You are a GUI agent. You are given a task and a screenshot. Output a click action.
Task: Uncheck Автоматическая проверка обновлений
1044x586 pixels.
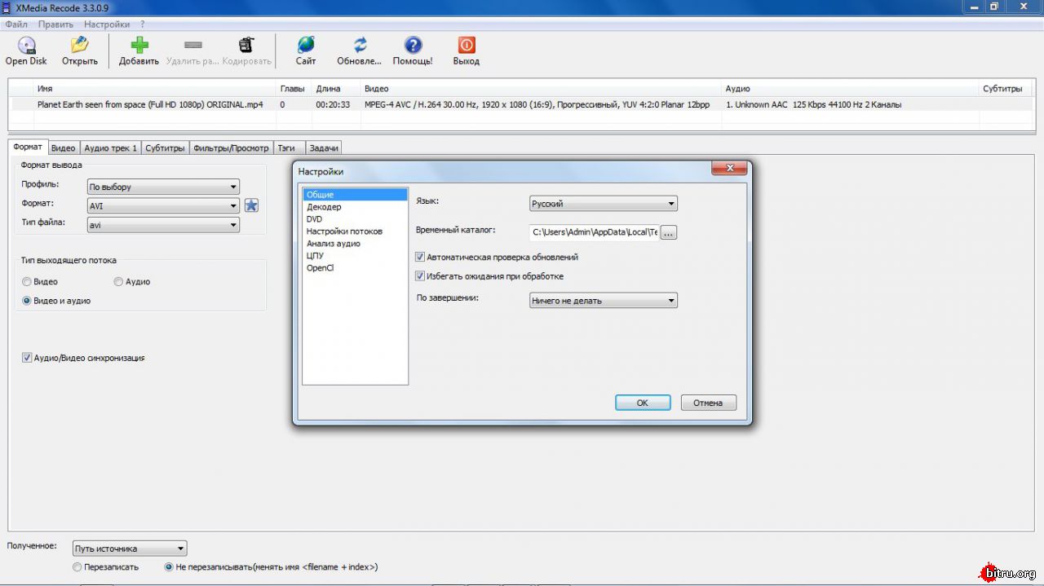click(x=420, y=257)
